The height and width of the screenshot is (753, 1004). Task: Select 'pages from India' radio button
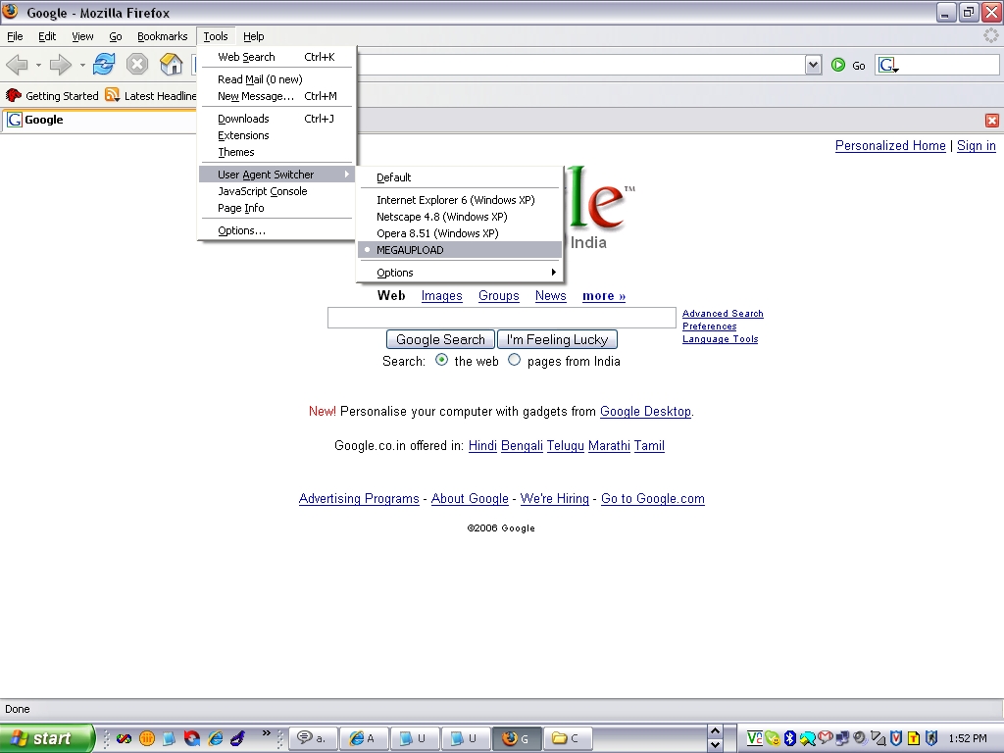click(x=514, y=360)
